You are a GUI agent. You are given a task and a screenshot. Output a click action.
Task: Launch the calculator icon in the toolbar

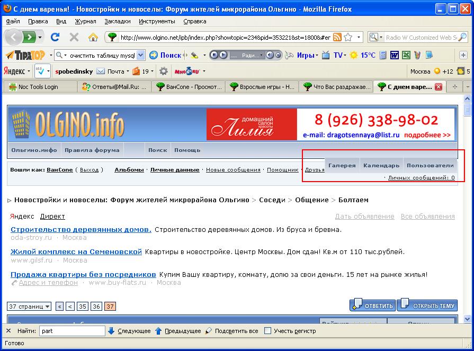pyautogui.click(x=383, y=55)
